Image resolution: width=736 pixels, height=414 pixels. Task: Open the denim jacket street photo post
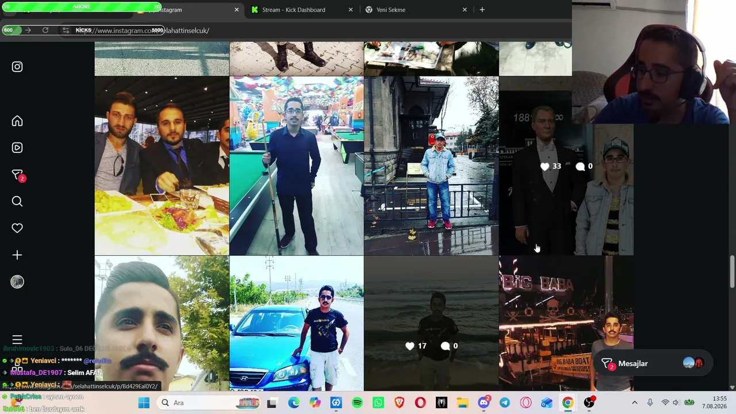point(431,166)
